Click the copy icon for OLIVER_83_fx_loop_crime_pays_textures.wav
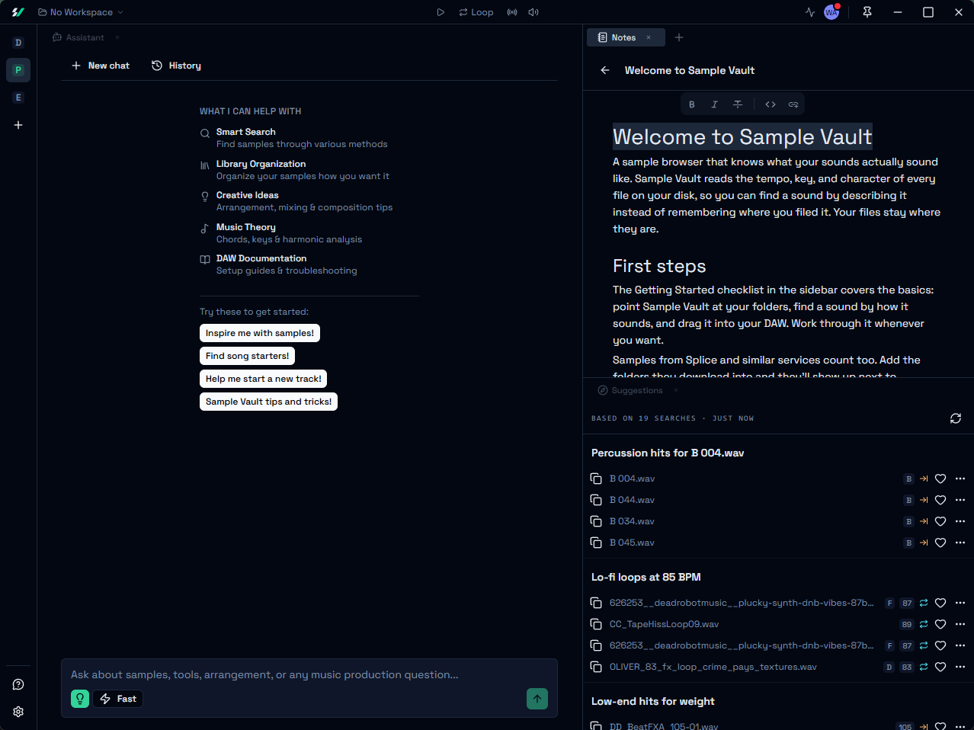Image resolution: width=974 pixels, height=730 pixels. coord(596,667)
